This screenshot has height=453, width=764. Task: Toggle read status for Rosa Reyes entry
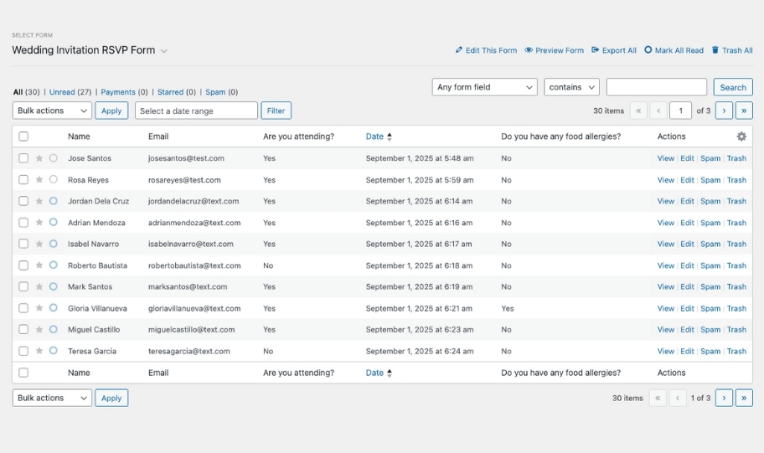[54, 179]
